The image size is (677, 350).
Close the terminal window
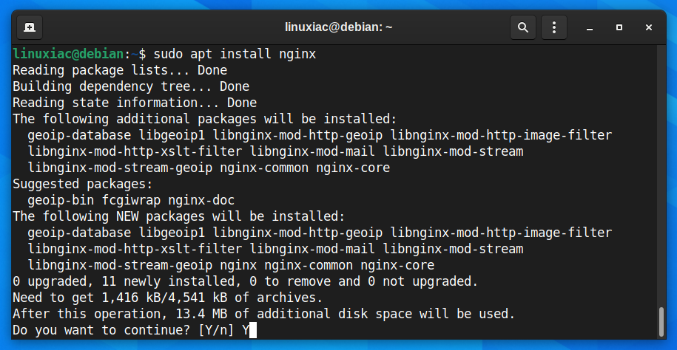(648, 27)
